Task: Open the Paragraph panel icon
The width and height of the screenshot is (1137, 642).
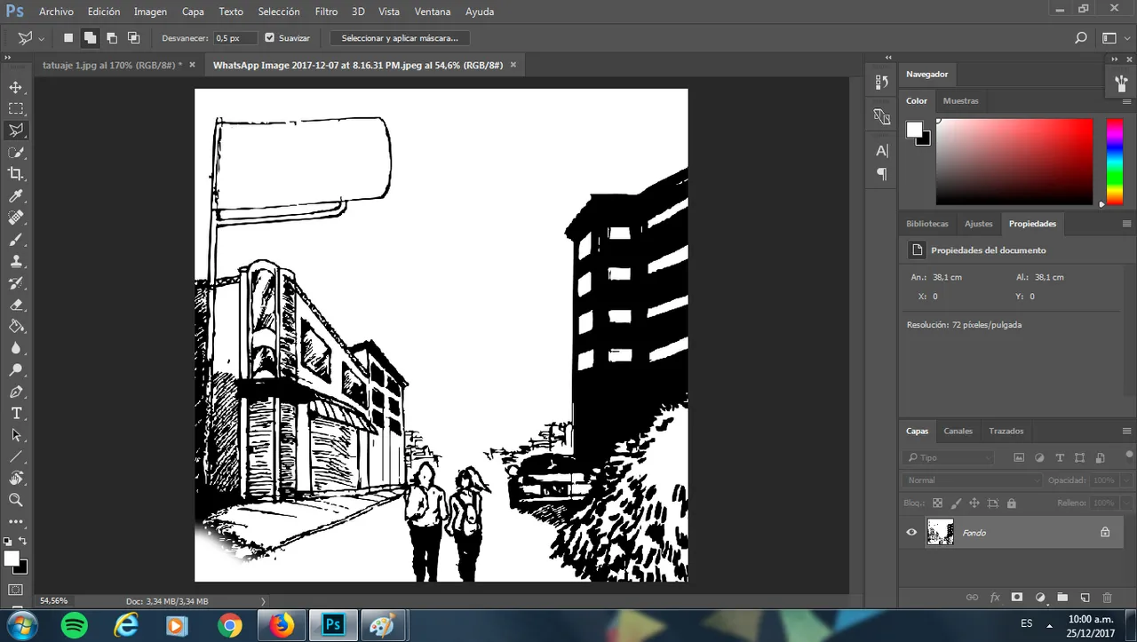Action: coord(882,174)
